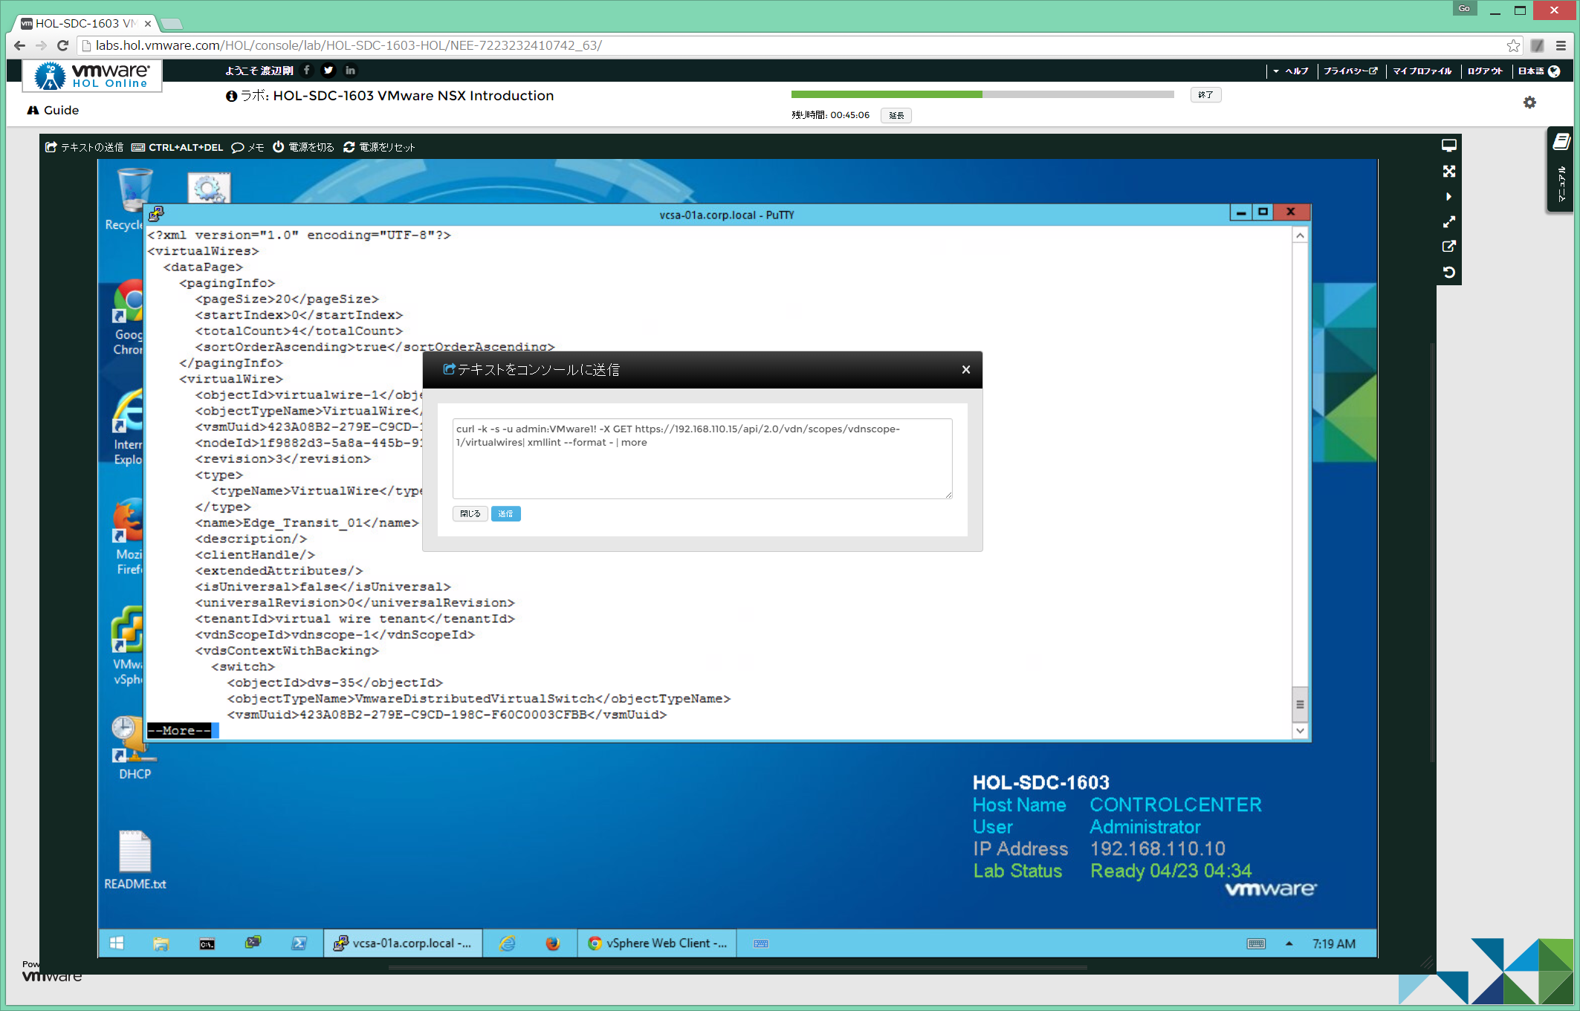Open the 日本語 language selector

(x=1538, y=71)
